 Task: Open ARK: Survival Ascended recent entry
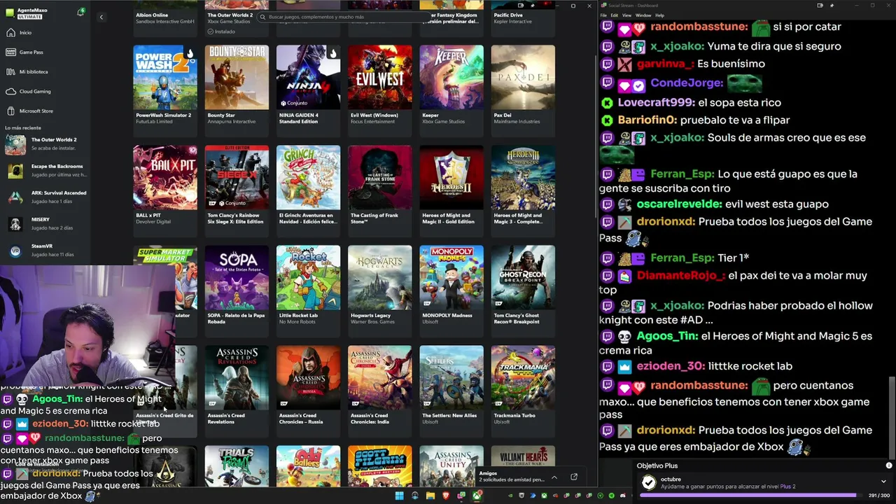[46, 197]
